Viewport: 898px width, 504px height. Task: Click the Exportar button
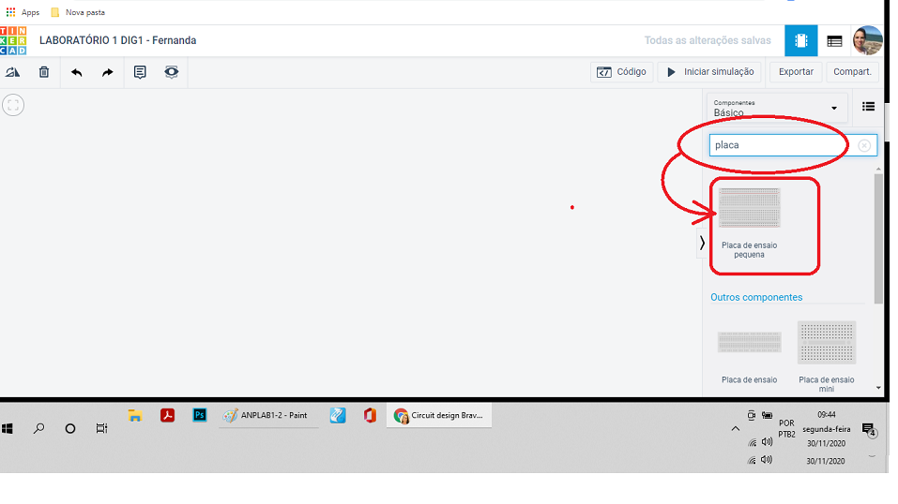point(796,72)
